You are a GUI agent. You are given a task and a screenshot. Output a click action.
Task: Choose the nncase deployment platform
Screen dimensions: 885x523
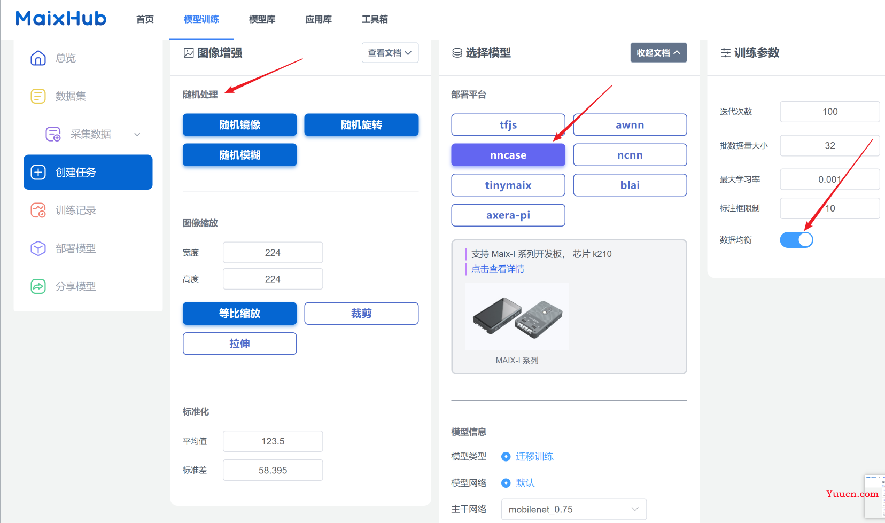tap(508, 155)
